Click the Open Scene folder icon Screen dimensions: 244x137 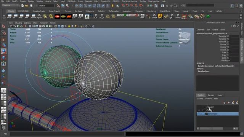27,6
